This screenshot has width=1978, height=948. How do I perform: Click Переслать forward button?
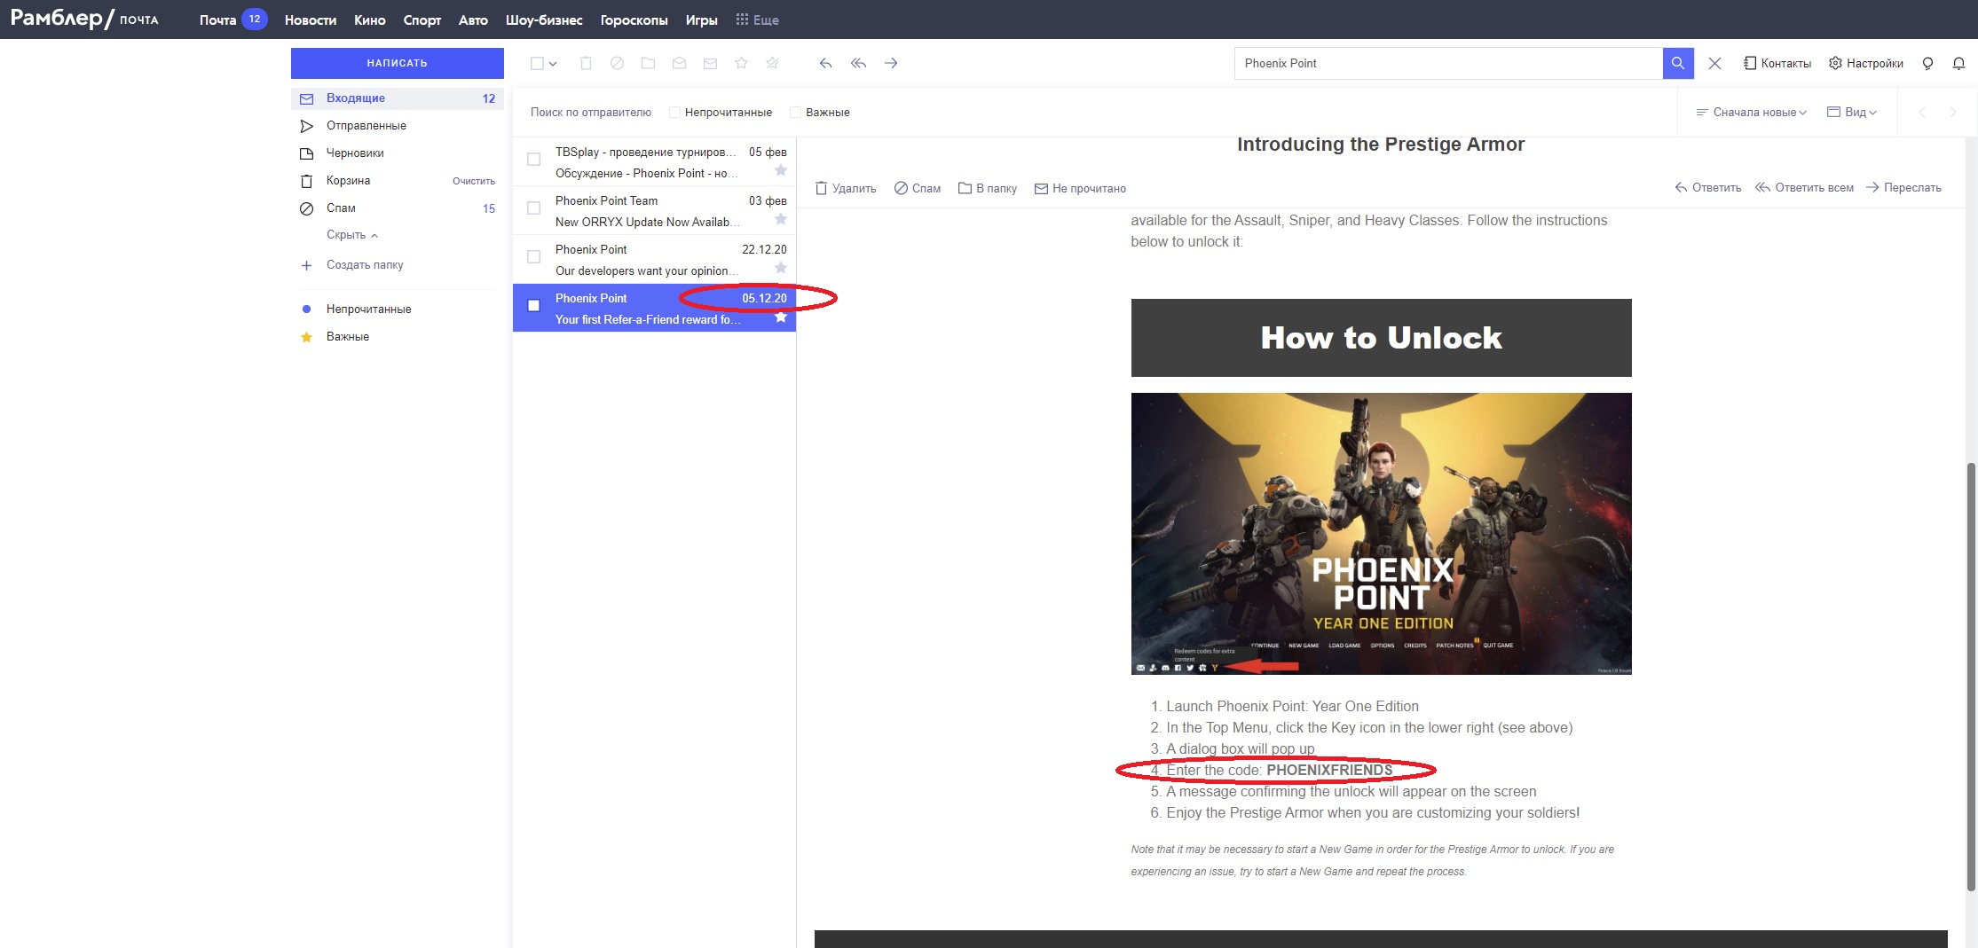pos(1904,188)
